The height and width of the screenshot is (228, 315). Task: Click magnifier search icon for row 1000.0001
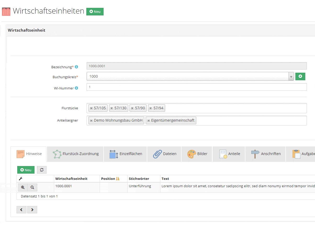pos(32,187)
